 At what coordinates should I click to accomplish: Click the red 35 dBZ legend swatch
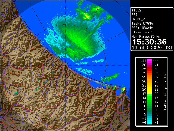tap(150, 69)
